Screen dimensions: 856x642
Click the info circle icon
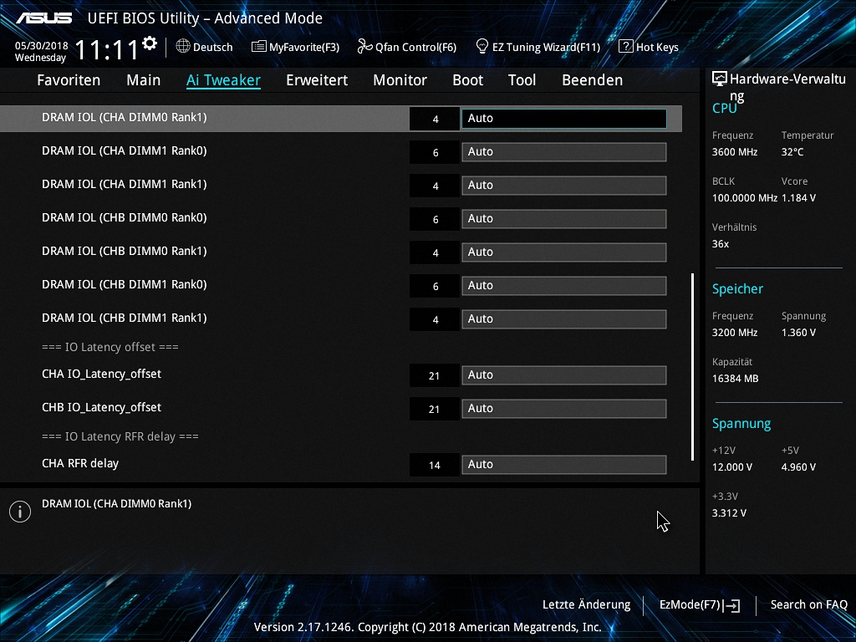20,512
